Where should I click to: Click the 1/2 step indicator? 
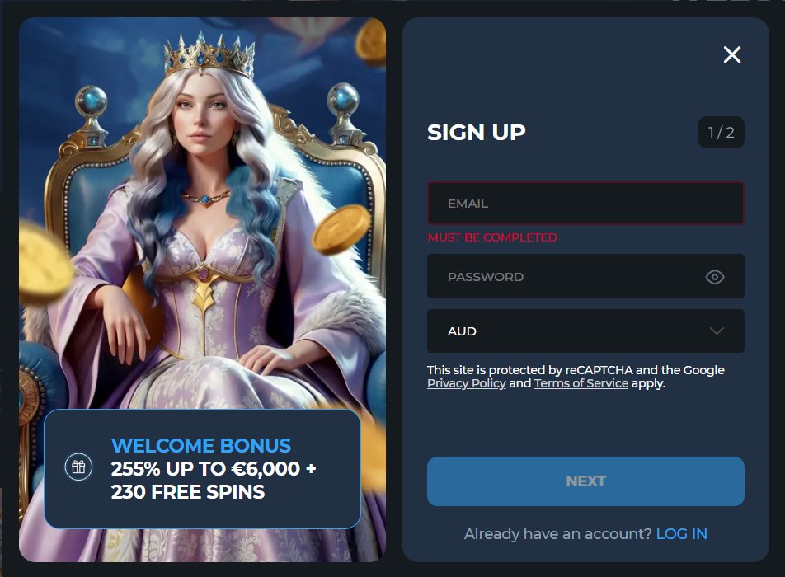(x=721, y=132)
